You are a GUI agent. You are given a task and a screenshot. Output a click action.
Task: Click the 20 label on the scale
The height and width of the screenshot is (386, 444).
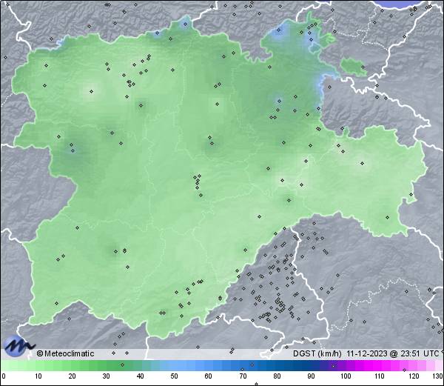[x=73, y=376]
